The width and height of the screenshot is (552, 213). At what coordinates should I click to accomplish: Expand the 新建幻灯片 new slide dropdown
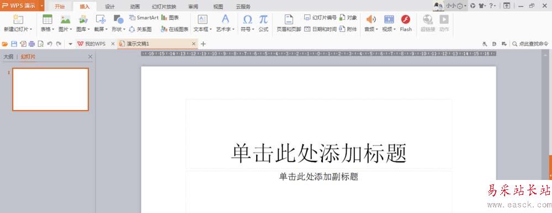[x=18, y=24]
